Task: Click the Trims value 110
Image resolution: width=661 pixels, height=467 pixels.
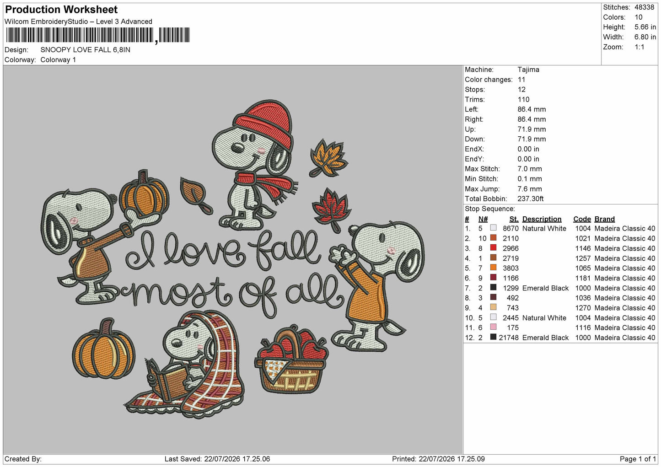Action: pyautogui.click(x=523, y=100)
